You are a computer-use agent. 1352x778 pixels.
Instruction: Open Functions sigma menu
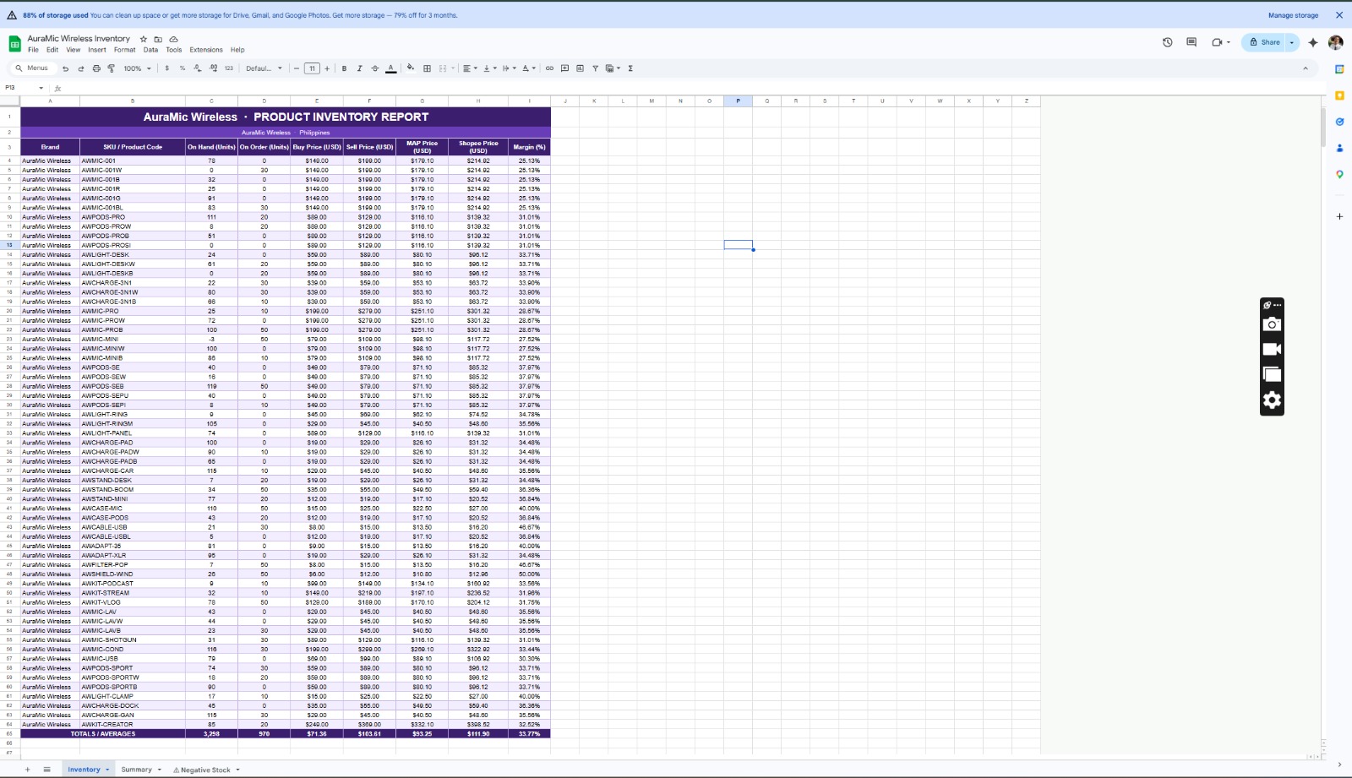(630, 68)
